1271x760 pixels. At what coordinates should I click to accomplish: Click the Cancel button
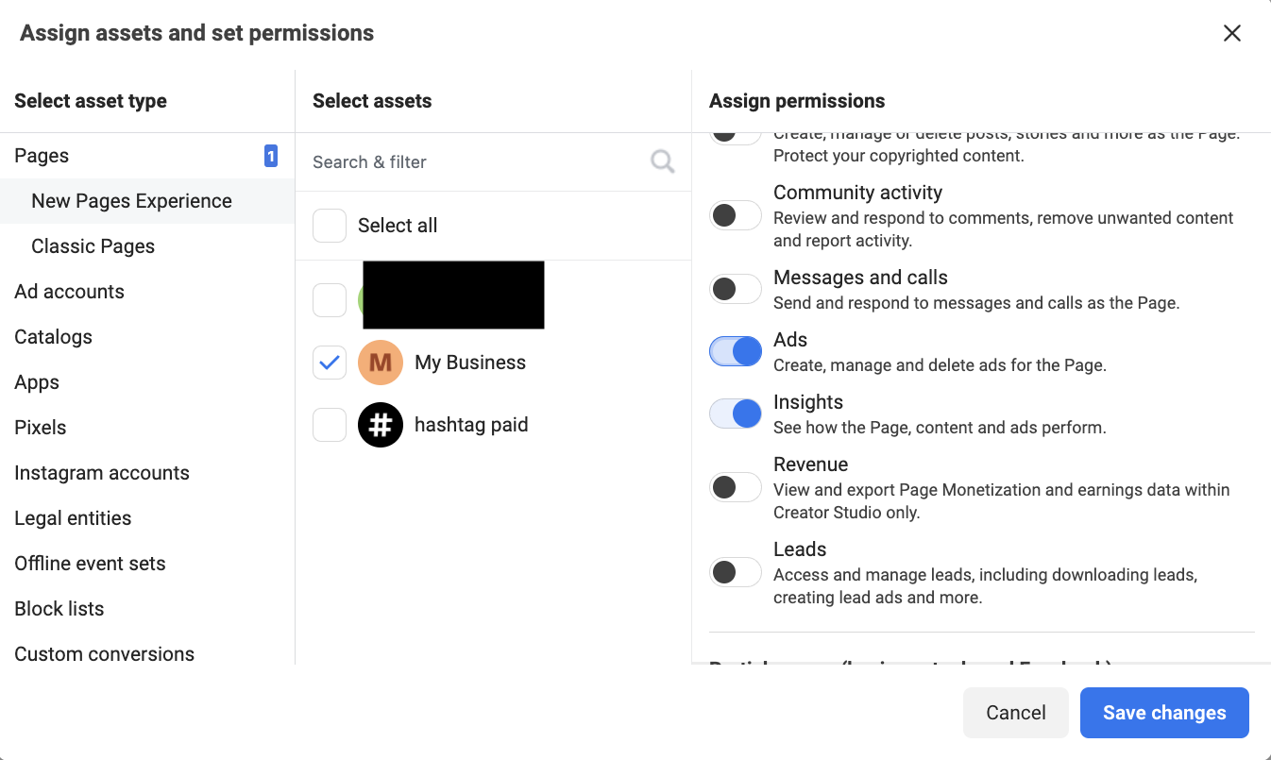1016,713
